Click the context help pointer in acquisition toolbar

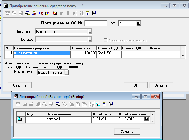point(94,13)
